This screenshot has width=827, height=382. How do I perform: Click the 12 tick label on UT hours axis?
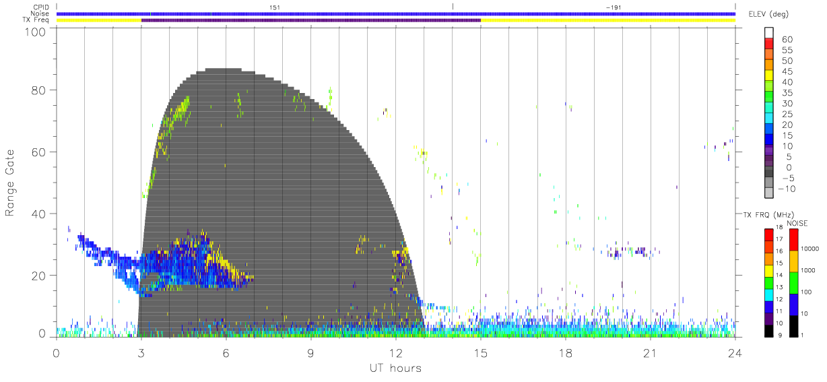[396, 352]
